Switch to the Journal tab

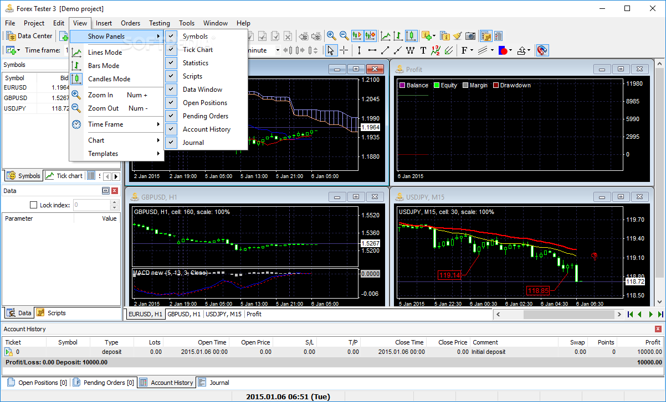click(213, 383)
